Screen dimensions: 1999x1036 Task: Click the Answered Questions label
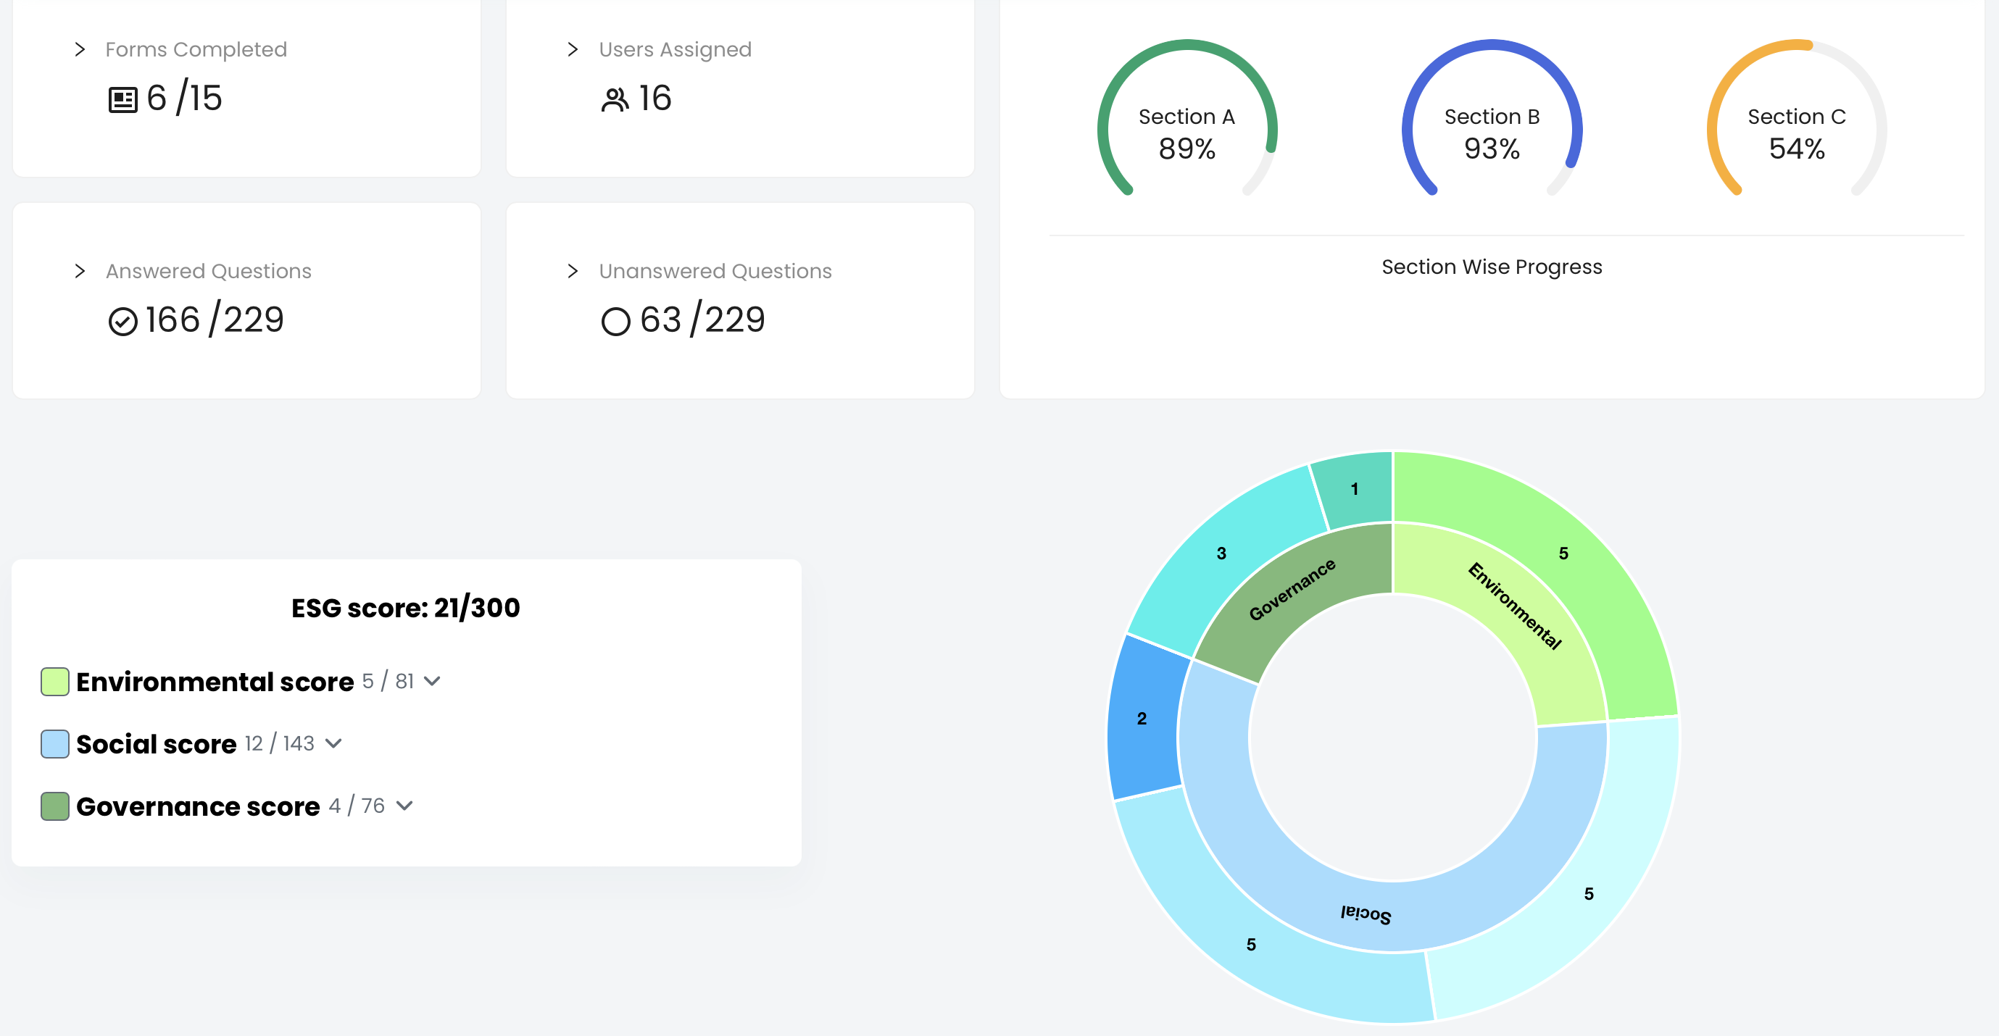209,271
